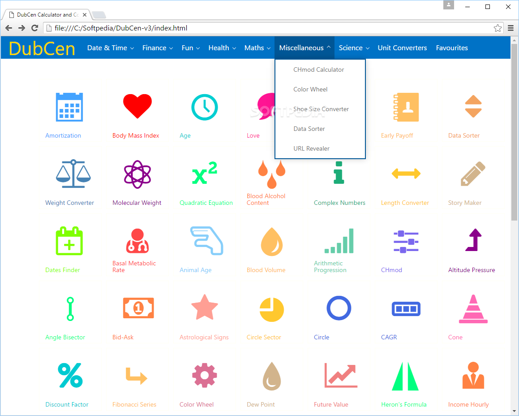Choose Data Sorter in Miscellaneous menu
519x416 pixels.
point(309,129)
